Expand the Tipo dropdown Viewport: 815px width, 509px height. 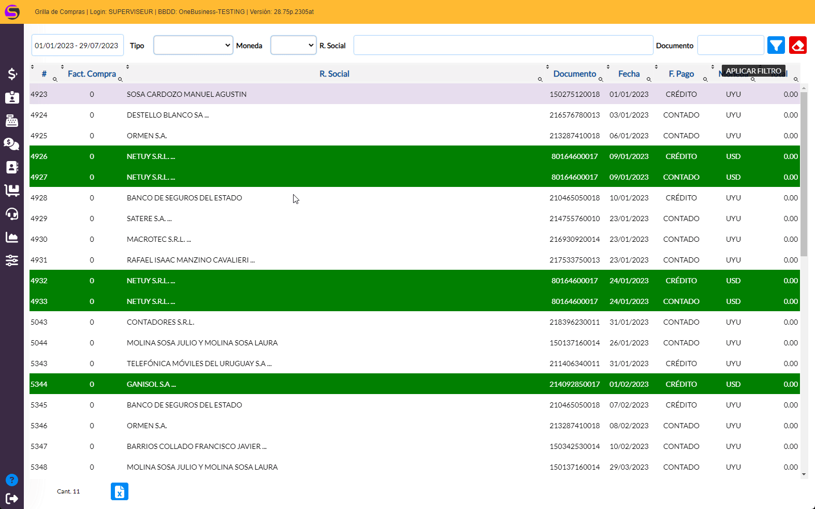point(193,45)
